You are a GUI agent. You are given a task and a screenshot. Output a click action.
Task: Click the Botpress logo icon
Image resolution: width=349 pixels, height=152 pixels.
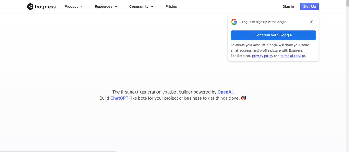tap(30, 6)
